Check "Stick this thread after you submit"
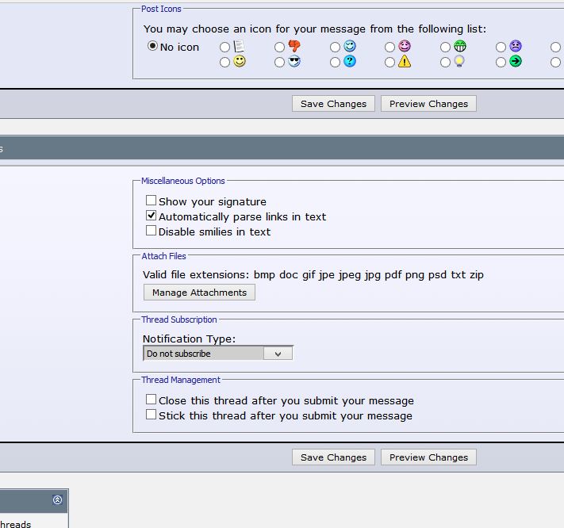The image size is (564, 528). (x=151, y=415)
